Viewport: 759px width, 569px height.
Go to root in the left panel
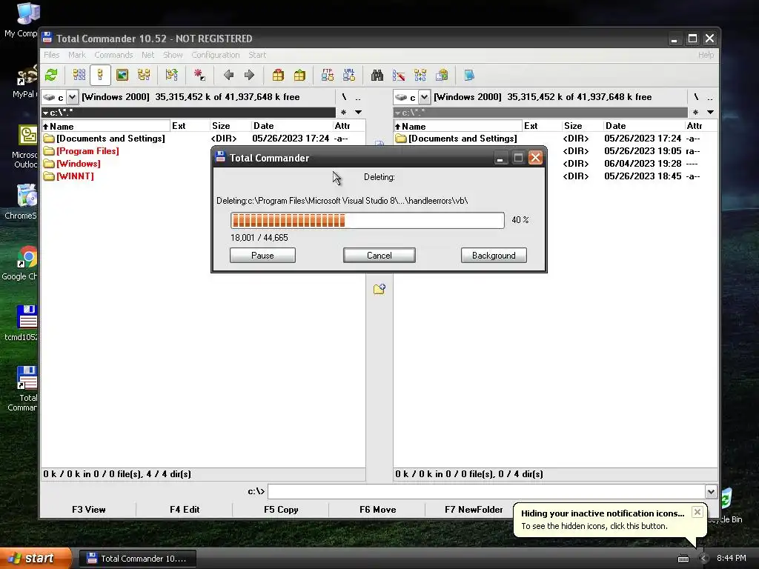tap(344, 97)
